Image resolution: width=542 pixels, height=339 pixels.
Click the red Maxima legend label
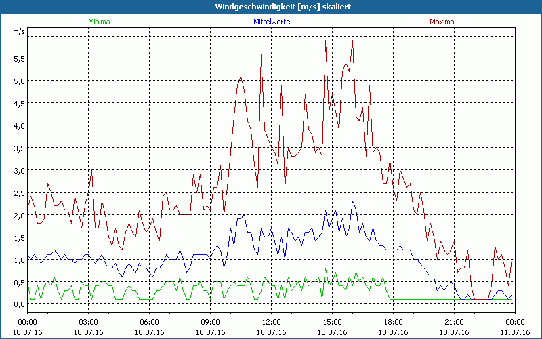coord(442,22)
